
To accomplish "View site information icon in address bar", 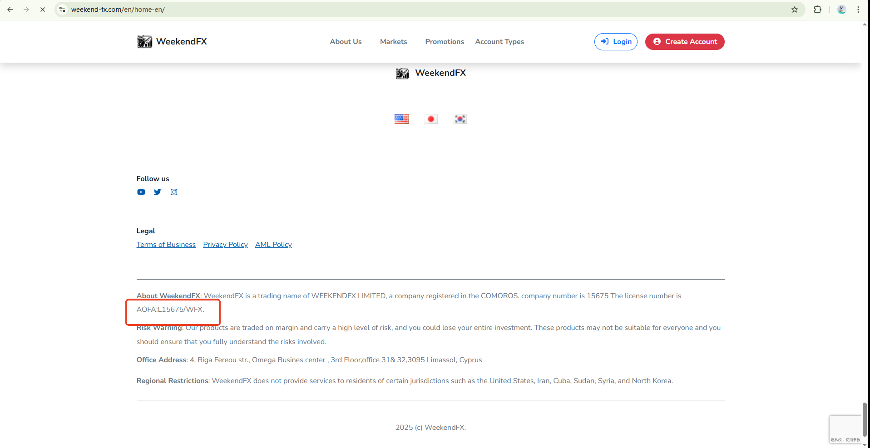I will [x=62, y=10].
